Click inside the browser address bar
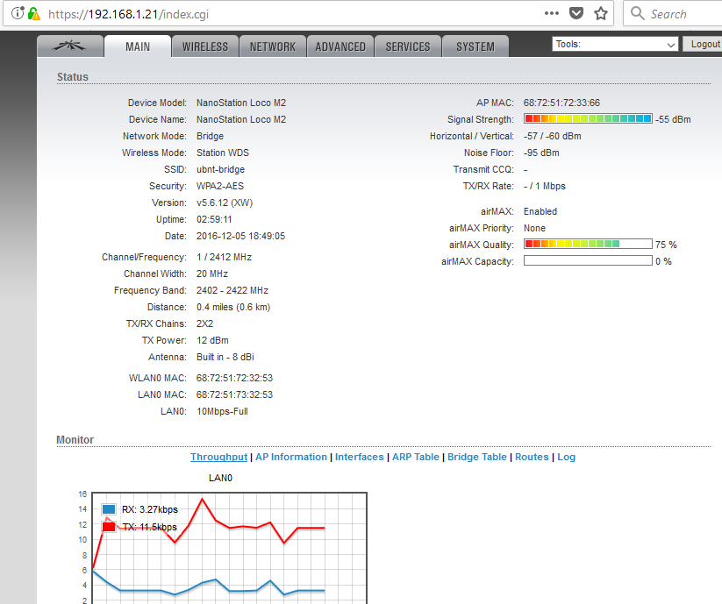The height and width of the screenshot is (604, 722). 263,13
